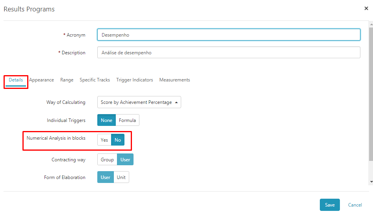Viewport: 373px width, 216px height.
Task: Switch to the Appearance tab
Action: coord(41,80)
